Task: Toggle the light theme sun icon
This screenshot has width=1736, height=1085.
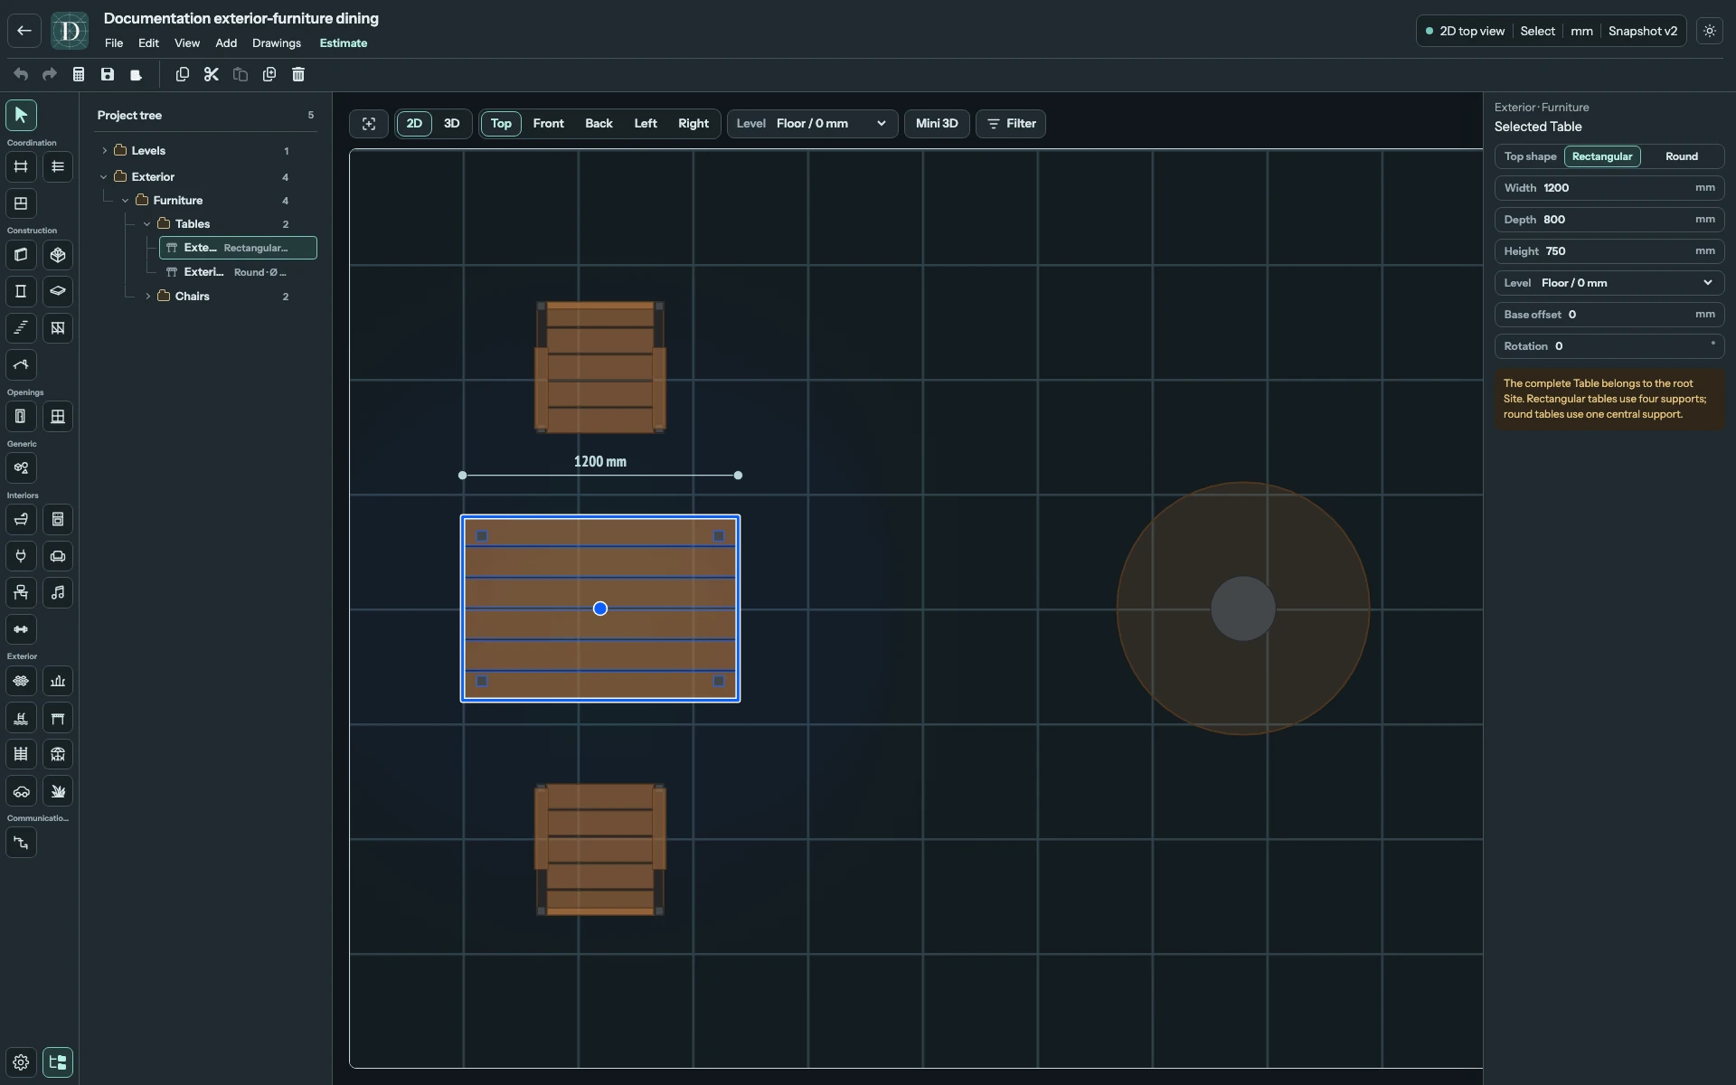Action: (x=1710, y=31)
